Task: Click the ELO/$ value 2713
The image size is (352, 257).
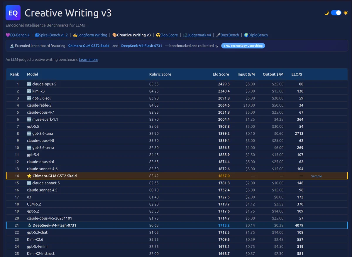Action: [299, 134]
